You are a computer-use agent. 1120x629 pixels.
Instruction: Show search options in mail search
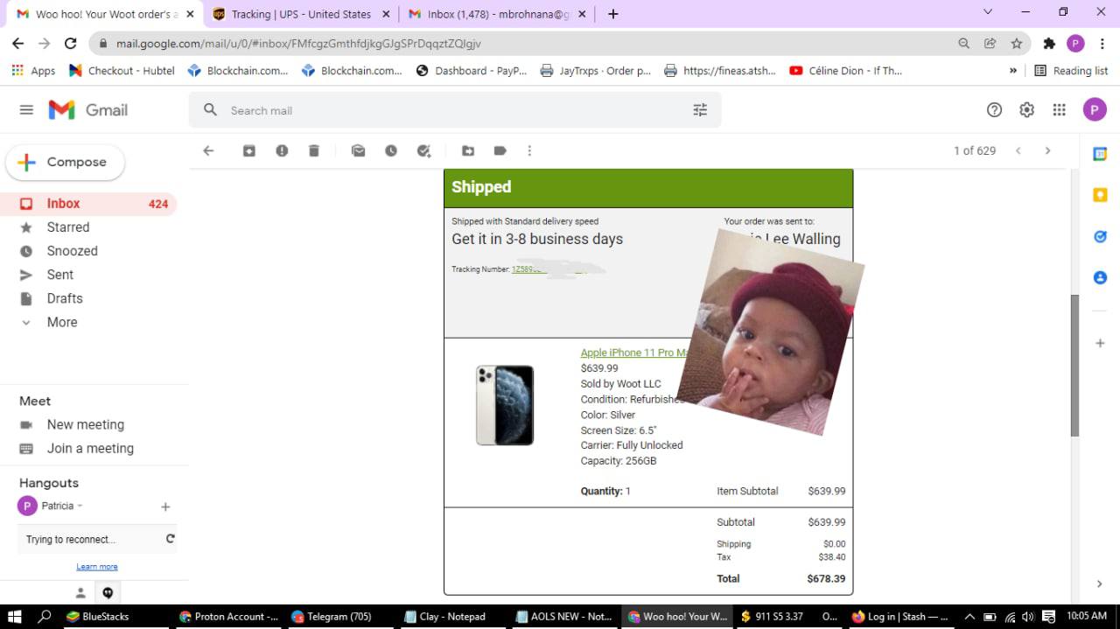(x=700, y=110)
